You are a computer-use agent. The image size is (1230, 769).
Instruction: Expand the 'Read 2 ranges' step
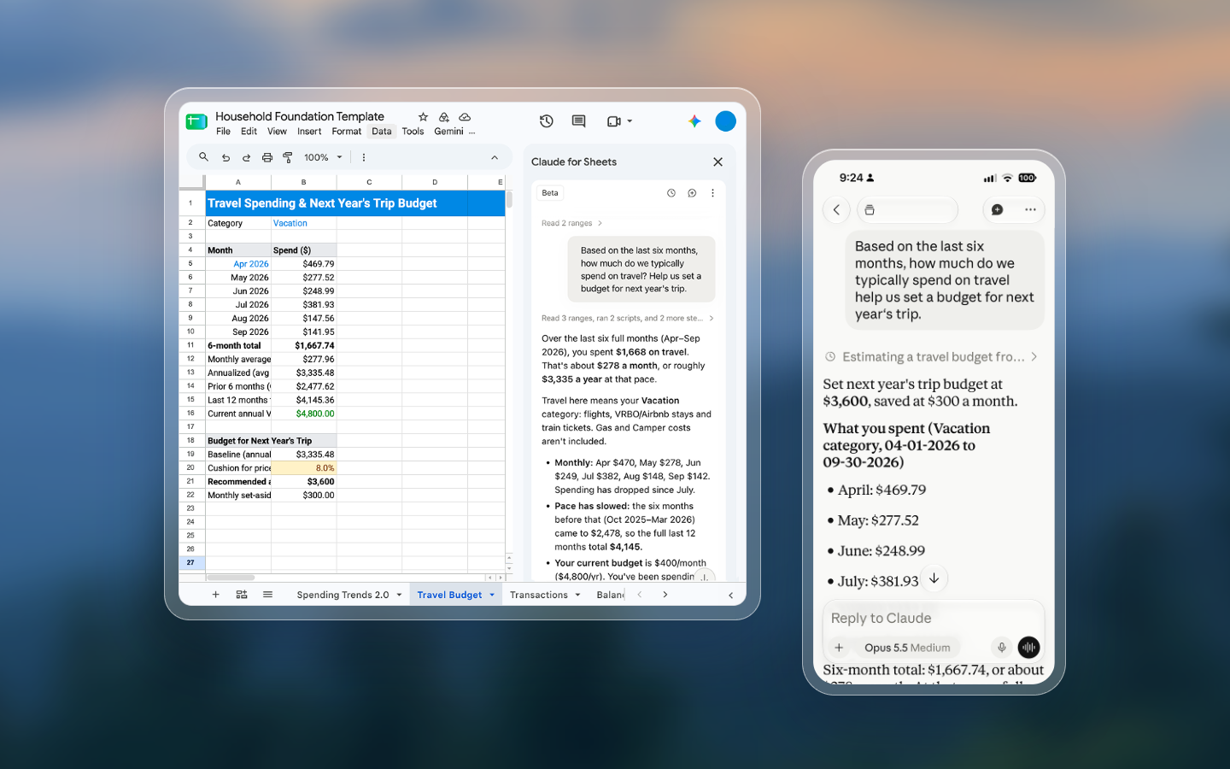(571, 223)
